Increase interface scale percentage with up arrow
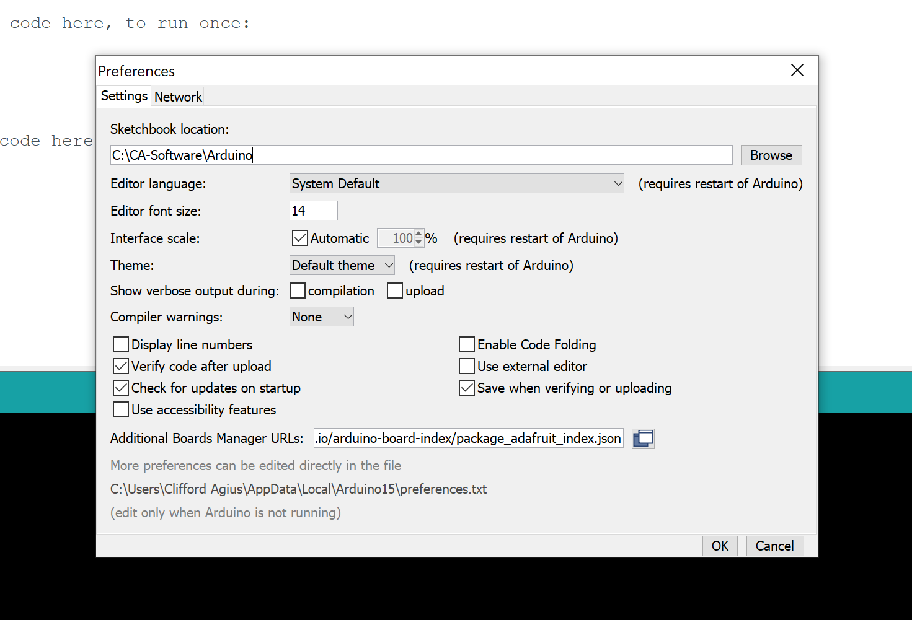This screenshot has height=620, width=912. point(418,234)
